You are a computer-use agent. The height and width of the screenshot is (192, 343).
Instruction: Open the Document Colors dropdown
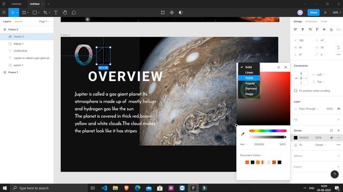click(251, 155)
